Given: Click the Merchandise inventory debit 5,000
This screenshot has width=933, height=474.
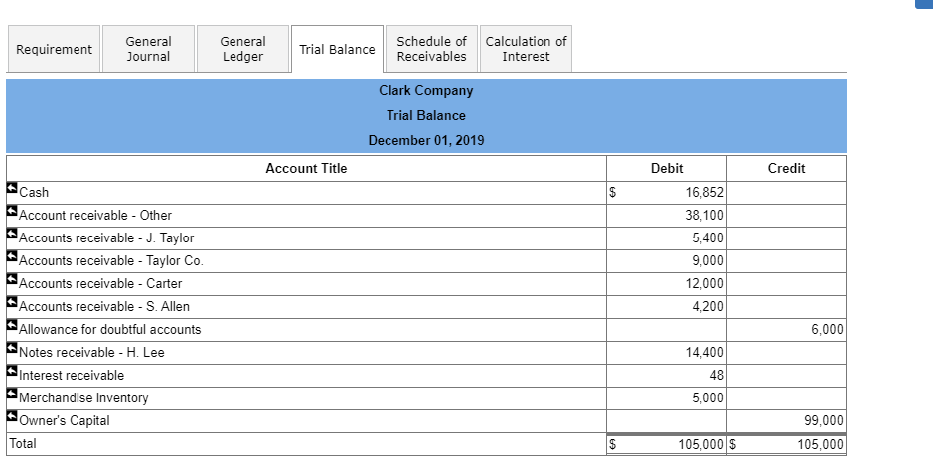Looking at the screenshot, I should [x=708, y=397].
